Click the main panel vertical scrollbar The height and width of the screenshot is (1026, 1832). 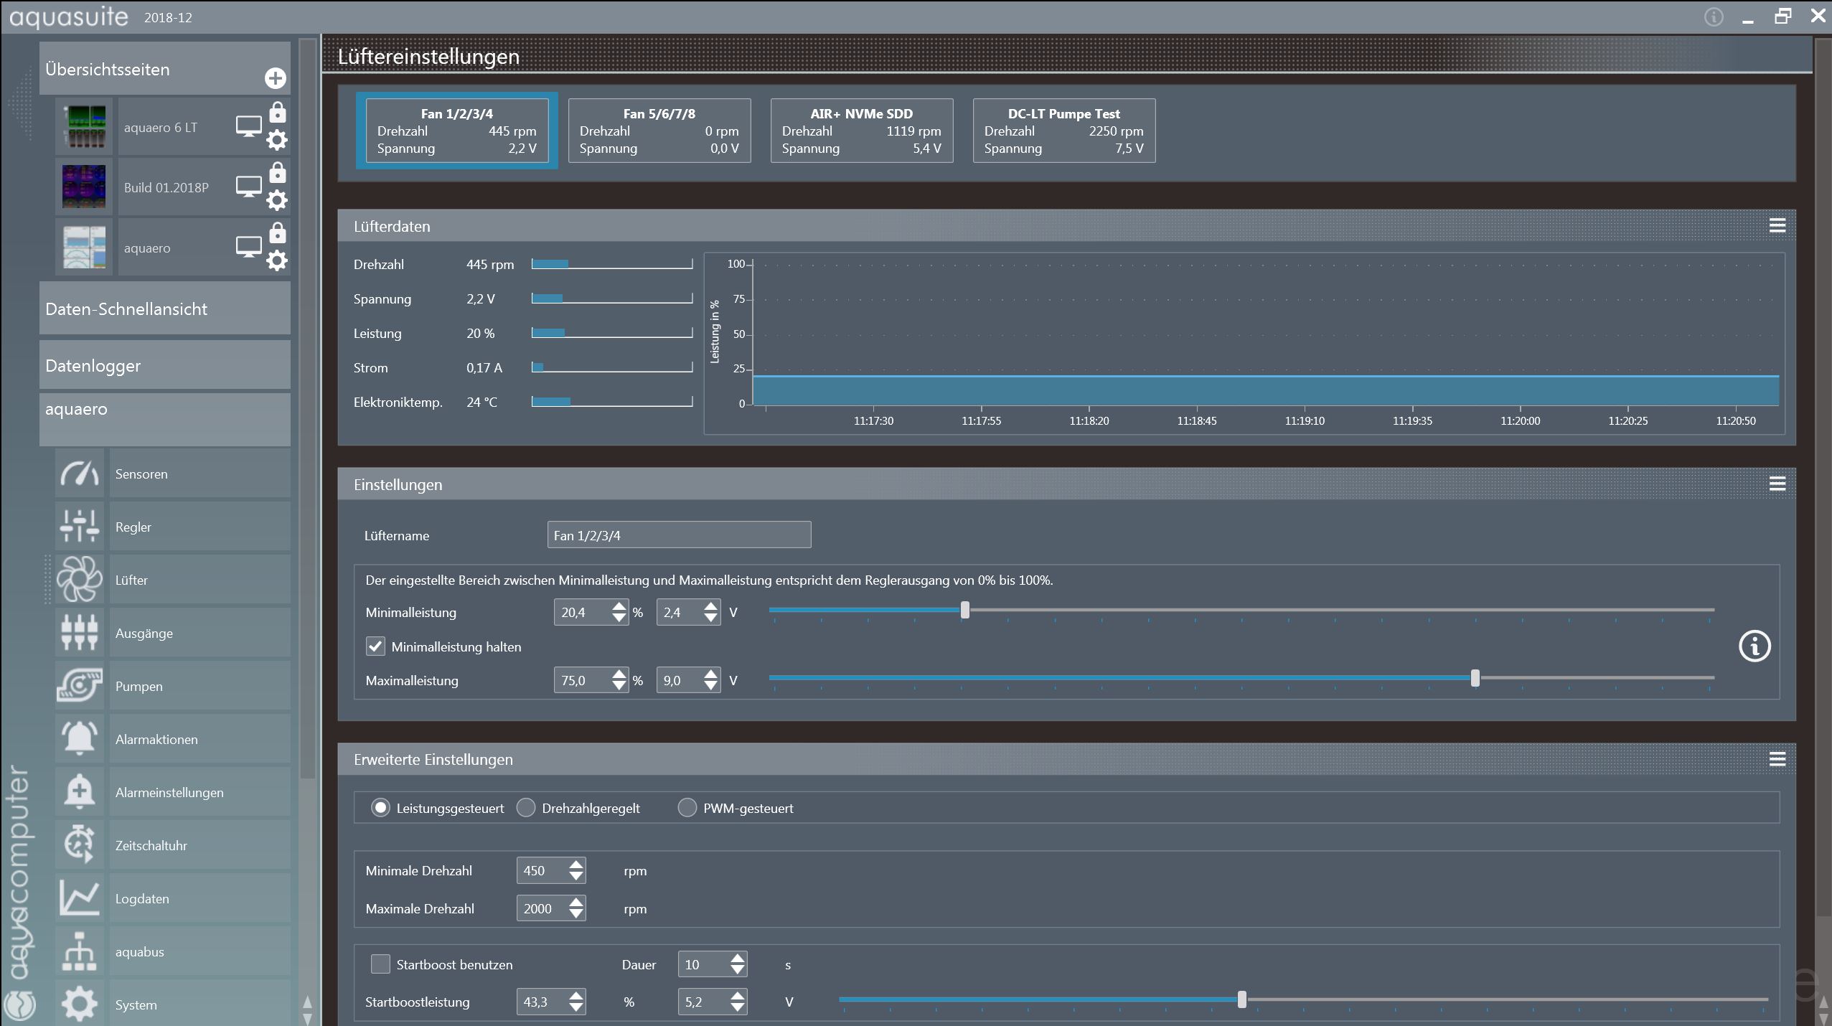[1823, 477]
